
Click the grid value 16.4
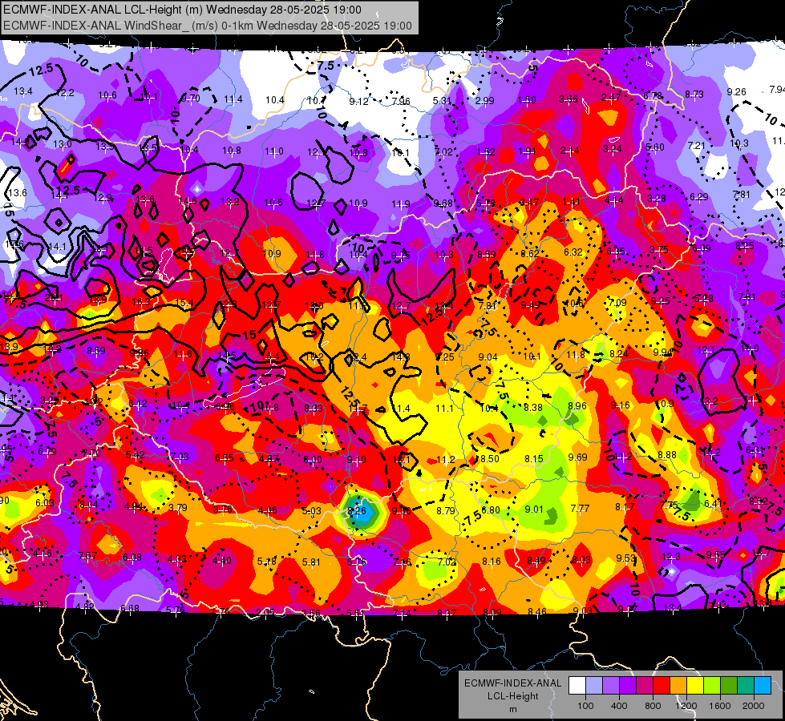point(270,356)
